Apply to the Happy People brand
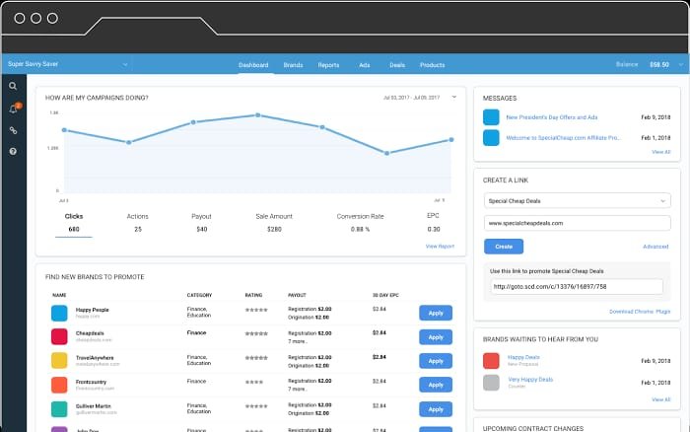The image size is (690, 432). pos(436,313)
